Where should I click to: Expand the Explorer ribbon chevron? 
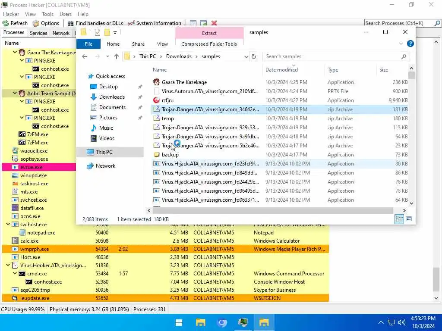(x=401, y=44)
